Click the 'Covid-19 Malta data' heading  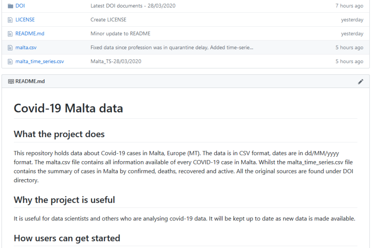[68, 108]
